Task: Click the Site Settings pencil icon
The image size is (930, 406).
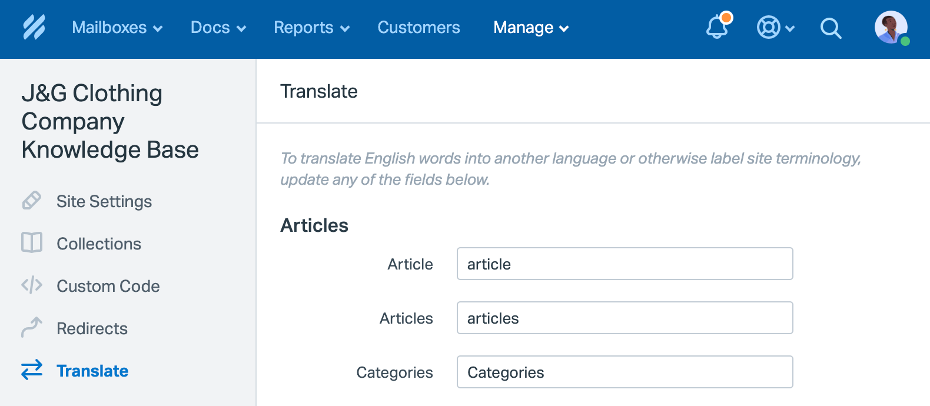Action: tap(32, 201)
